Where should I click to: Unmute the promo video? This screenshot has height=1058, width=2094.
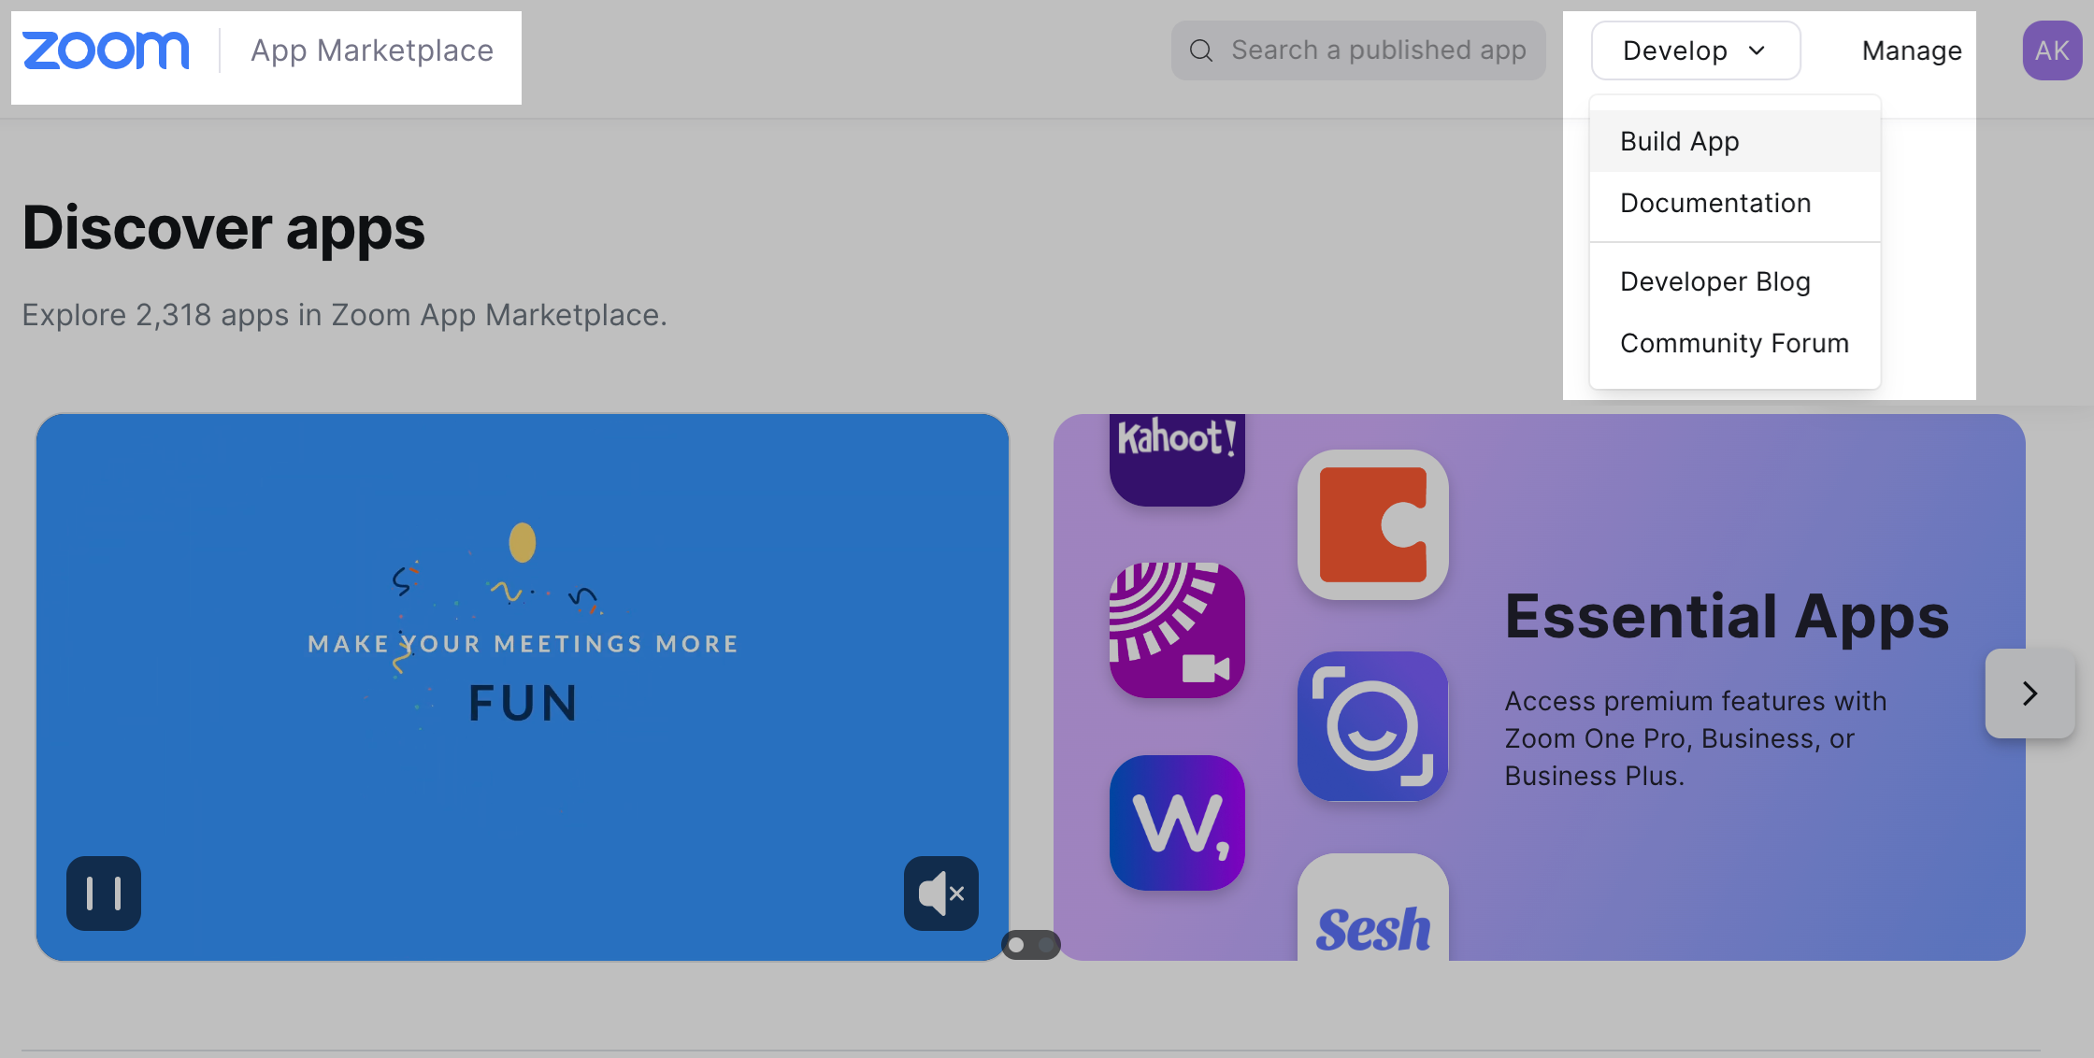941,894
